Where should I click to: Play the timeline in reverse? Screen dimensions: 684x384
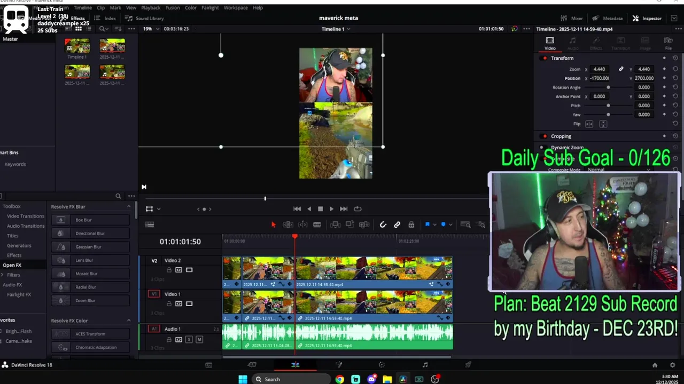click(x=309, y=209)
